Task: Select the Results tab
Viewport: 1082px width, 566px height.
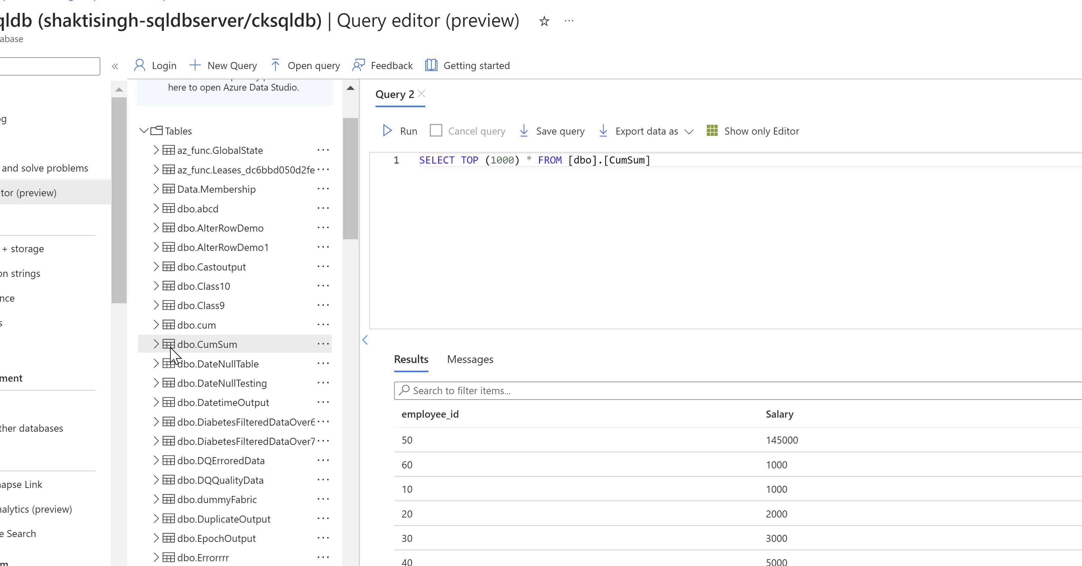Action: [x=411, y=359]
